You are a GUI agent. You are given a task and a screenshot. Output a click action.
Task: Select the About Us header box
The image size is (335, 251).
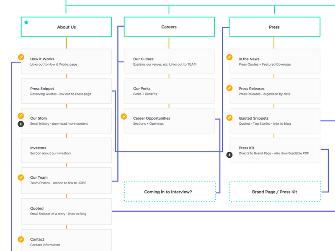[66, 27]
